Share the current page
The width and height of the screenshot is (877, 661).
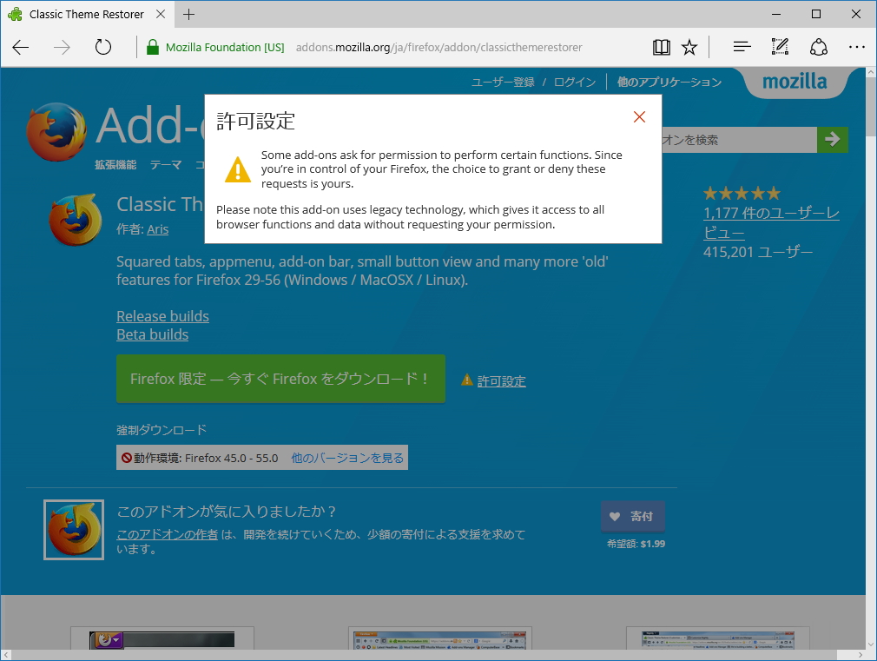coord(818,47)
